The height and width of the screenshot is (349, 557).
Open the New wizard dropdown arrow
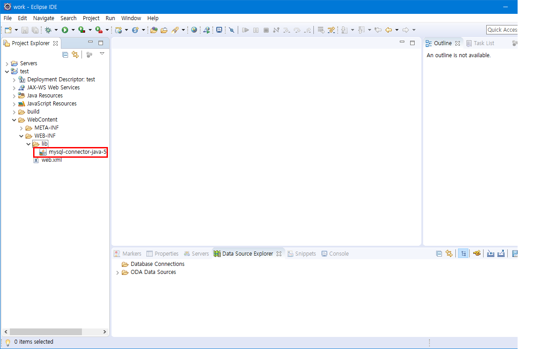[x=16, y=30]
